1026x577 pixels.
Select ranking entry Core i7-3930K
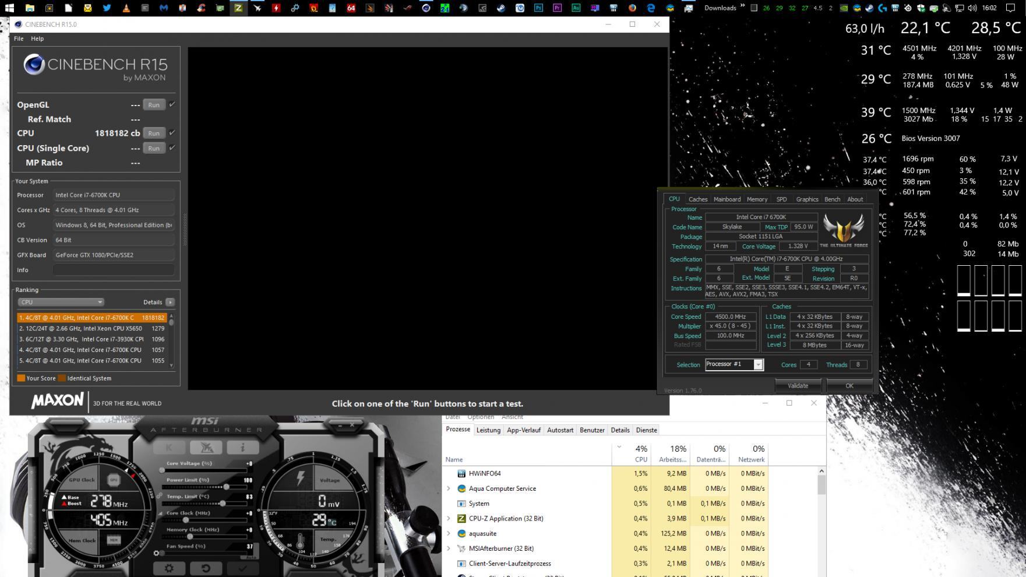point(92,339)
